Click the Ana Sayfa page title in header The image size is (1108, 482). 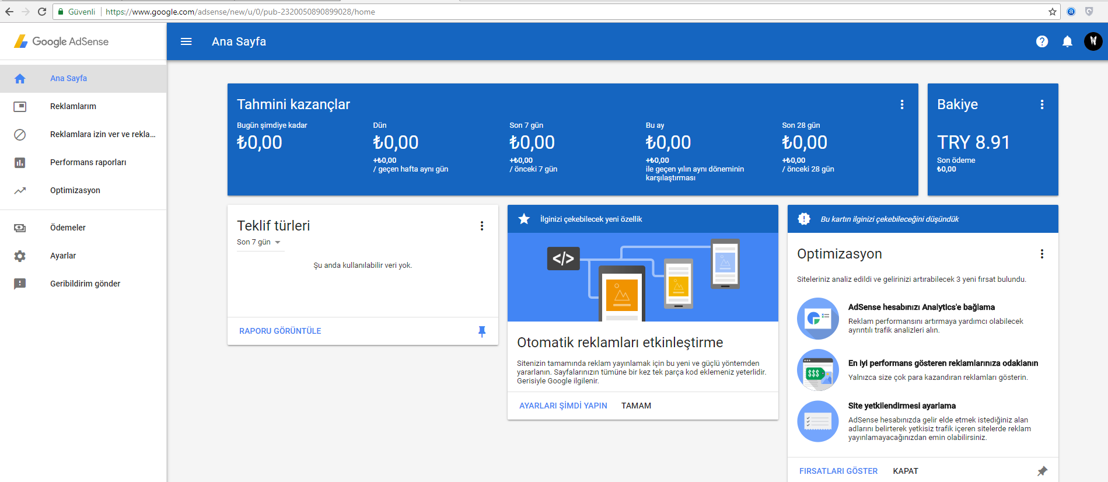[239, 41]
